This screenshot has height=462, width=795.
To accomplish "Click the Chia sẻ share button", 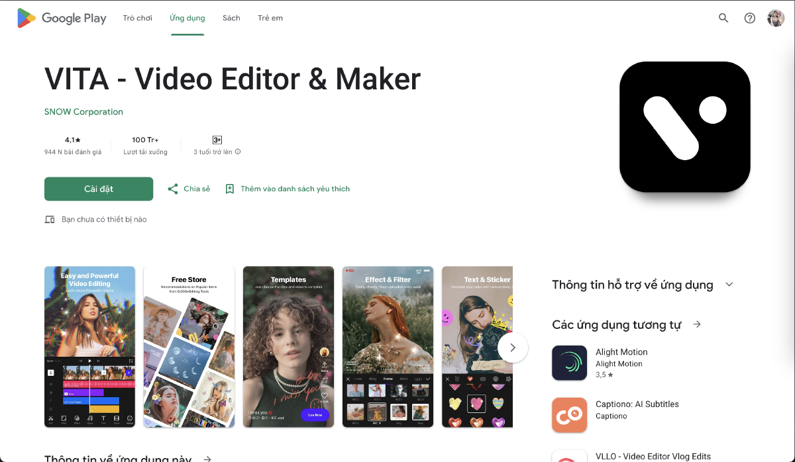I will (189, 189).
